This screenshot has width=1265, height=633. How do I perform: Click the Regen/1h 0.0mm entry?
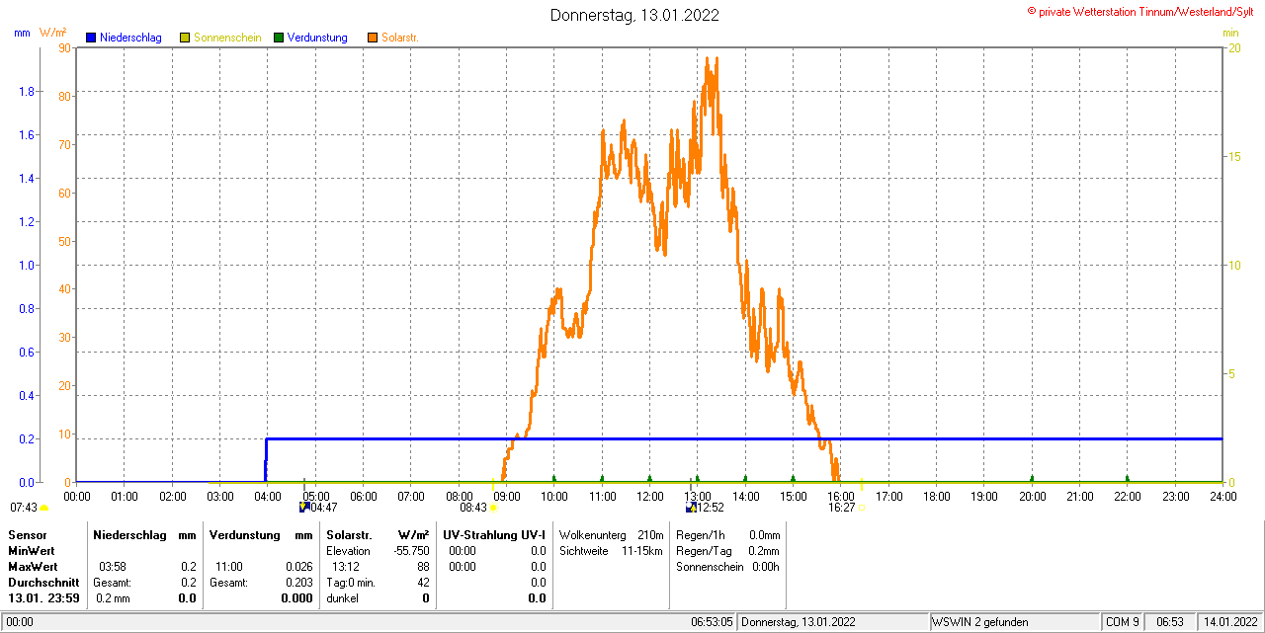[728, 535]
